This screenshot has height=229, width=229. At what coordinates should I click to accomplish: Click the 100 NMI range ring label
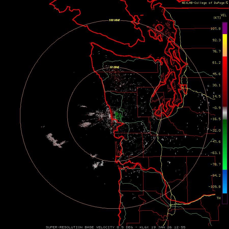[114, 20]
